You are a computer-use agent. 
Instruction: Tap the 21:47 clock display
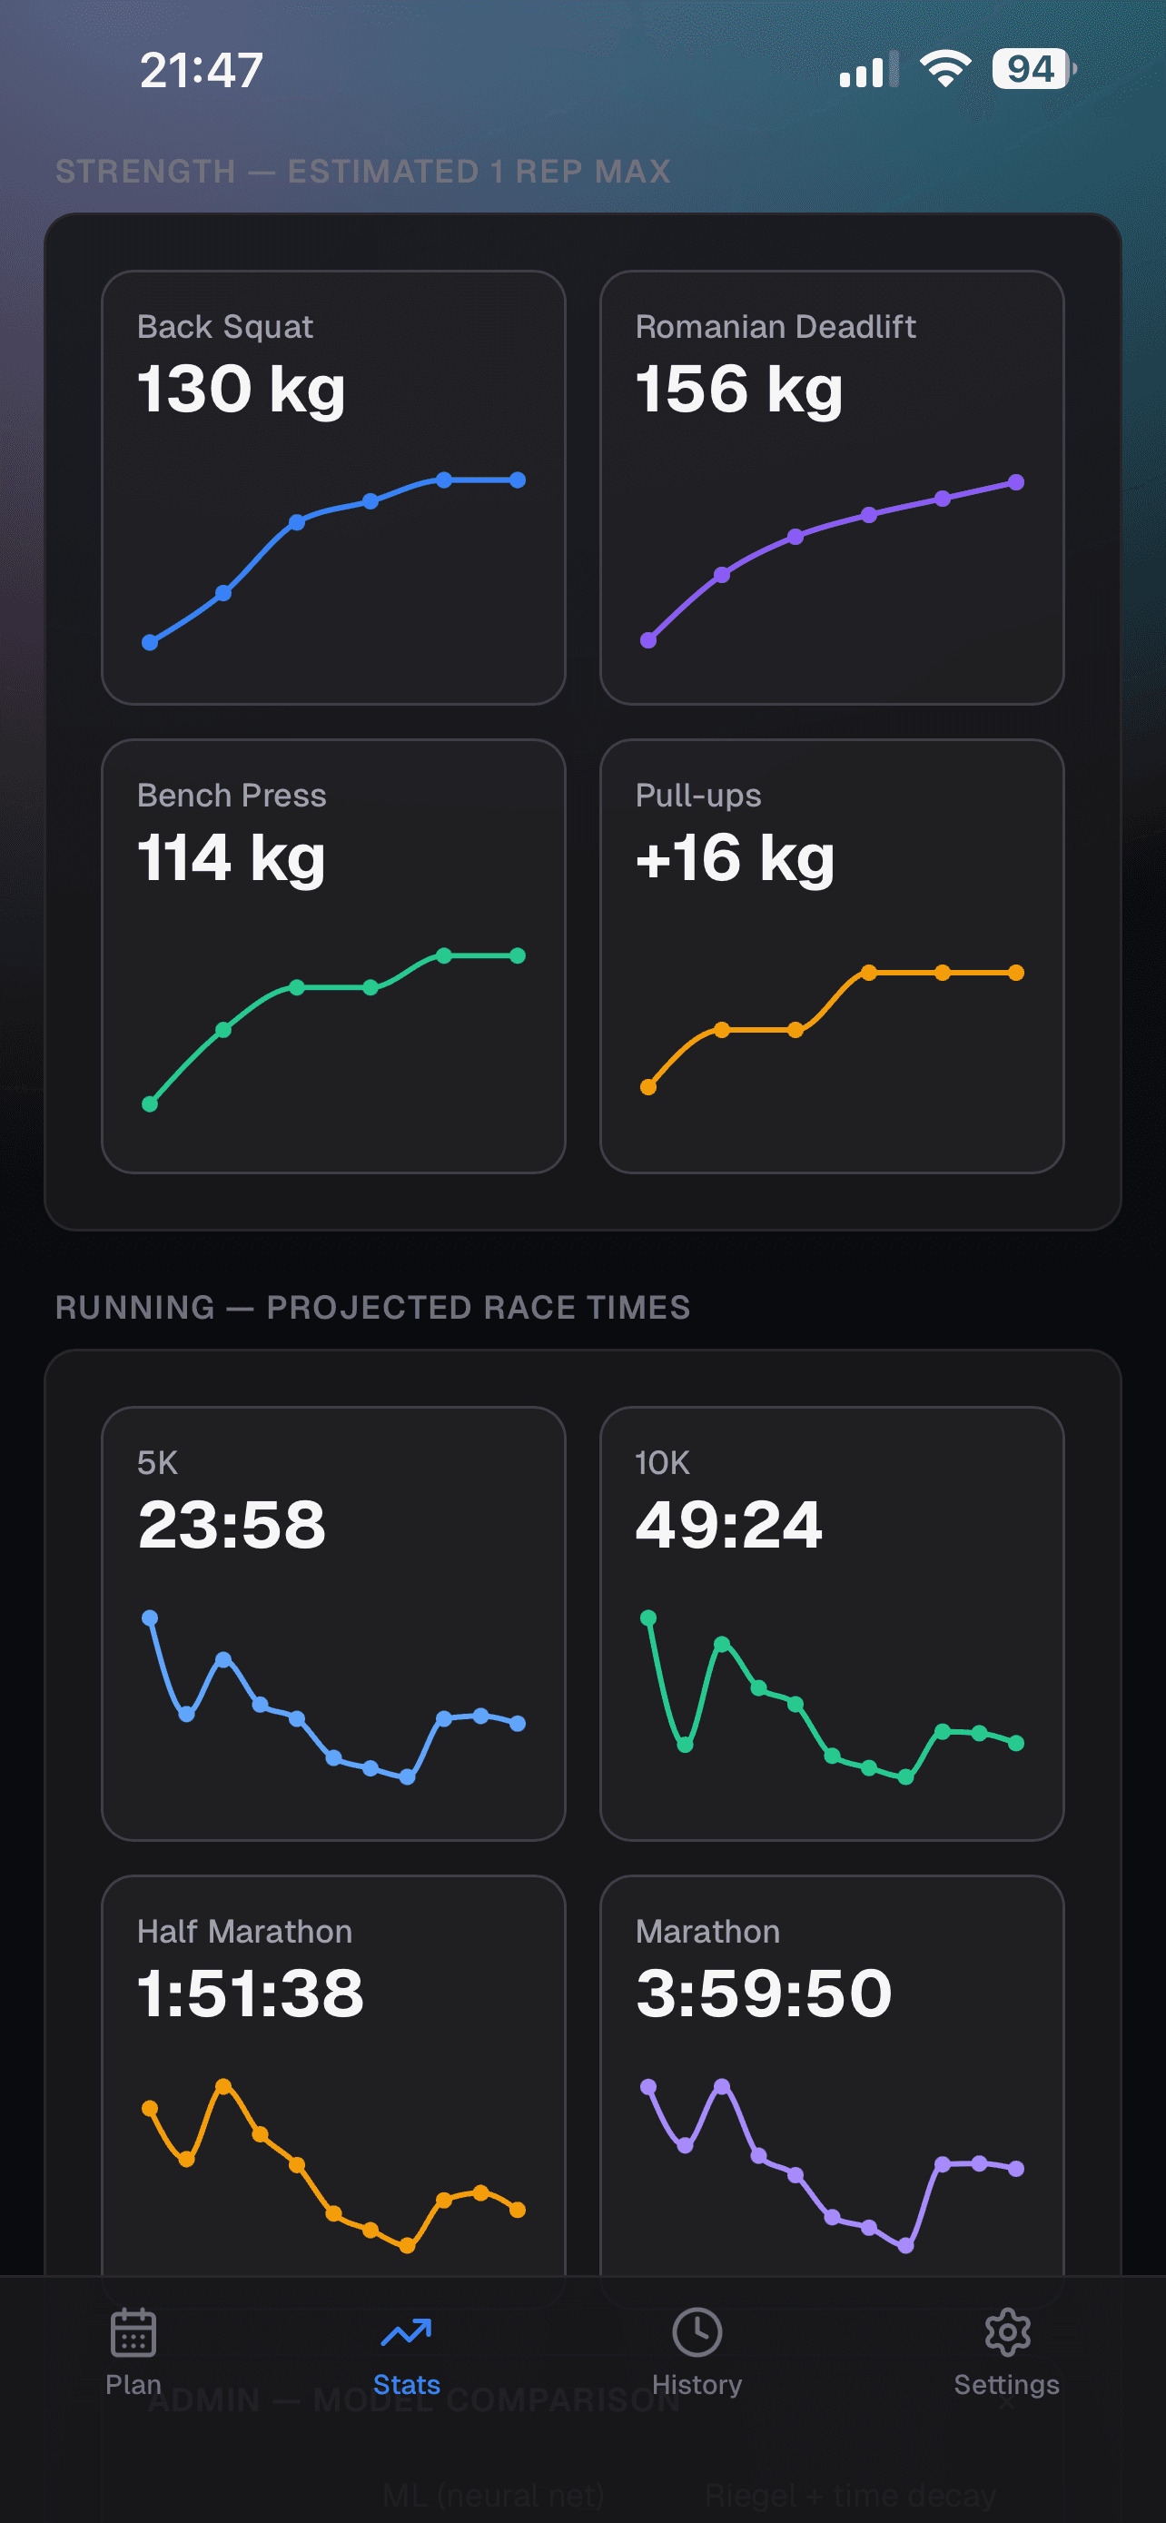coord(202,71)
